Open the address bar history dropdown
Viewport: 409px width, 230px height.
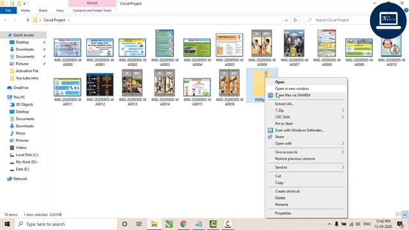286,20
